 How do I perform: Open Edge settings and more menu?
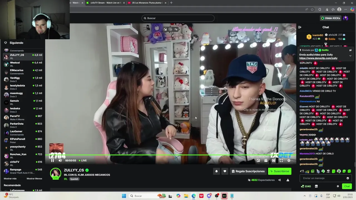(346, 9)
